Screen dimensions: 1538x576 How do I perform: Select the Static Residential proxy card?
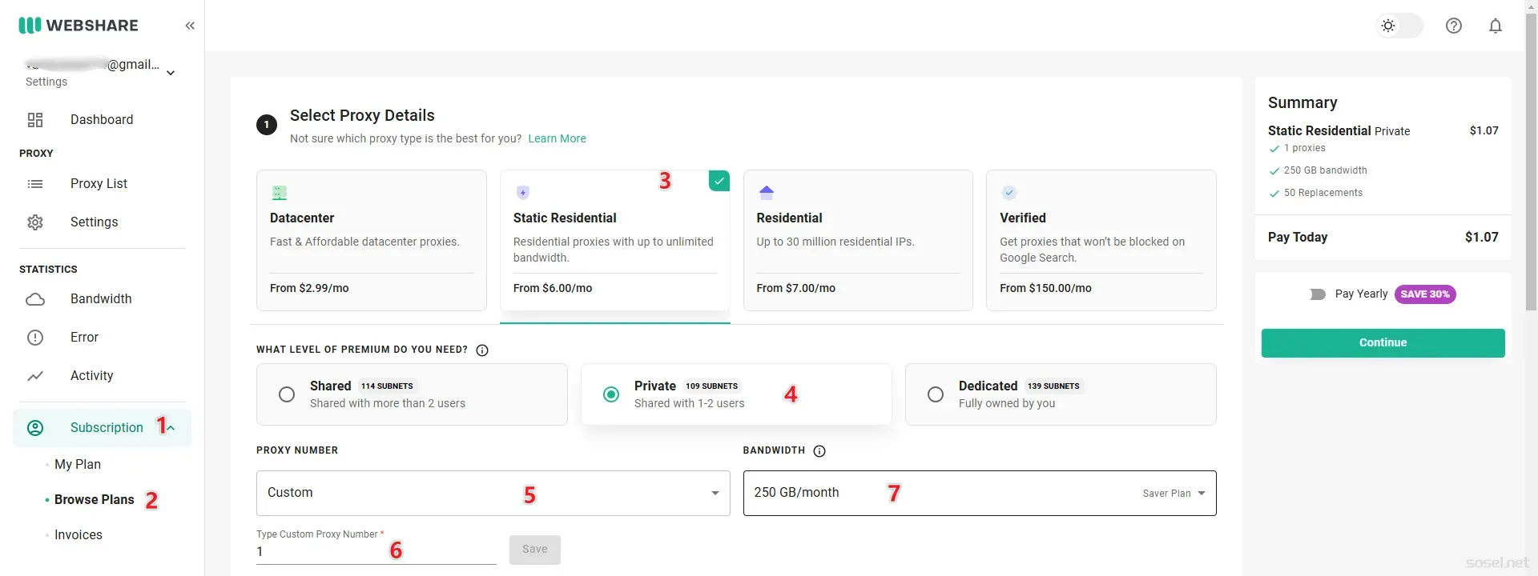pos(615,240)
